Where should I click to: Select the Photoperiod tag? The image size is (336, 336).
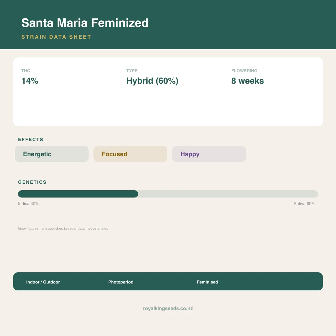coord(121,282)
